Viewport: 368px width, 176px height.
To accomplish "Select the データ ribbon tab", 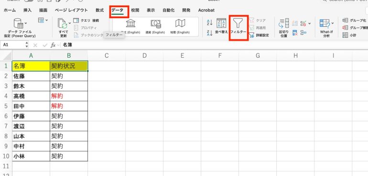I will 118,10.
